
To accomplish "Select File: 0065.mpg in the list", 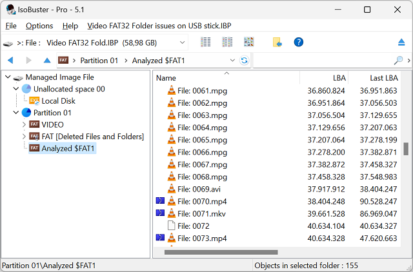I will [x=202, y=140].
